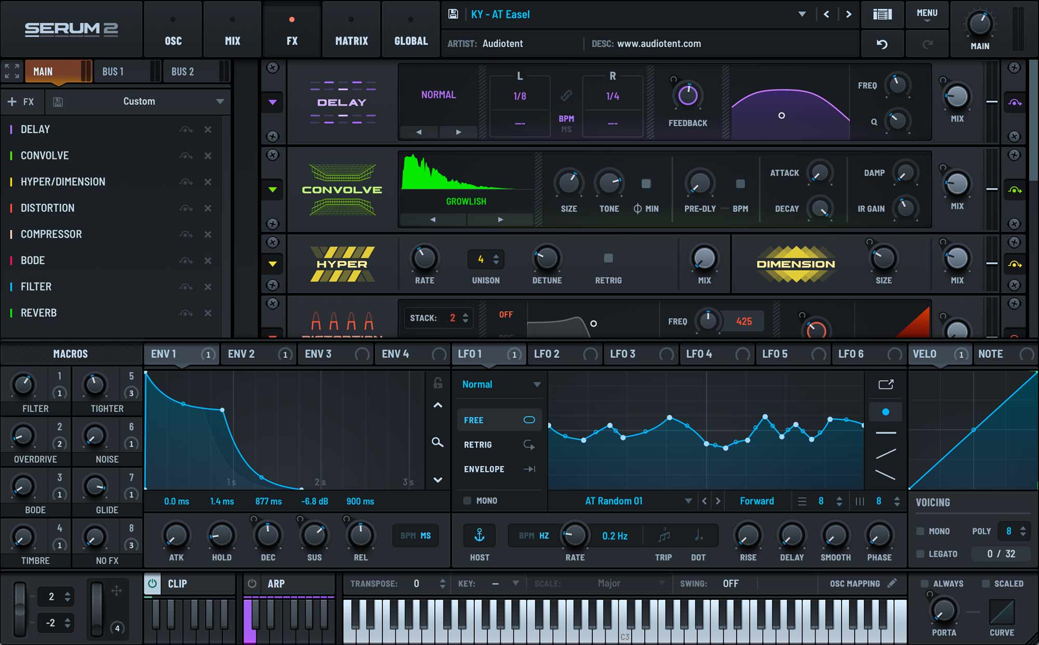Select the LFO 2 tab

pyautogui.click(x=547, y=354)
